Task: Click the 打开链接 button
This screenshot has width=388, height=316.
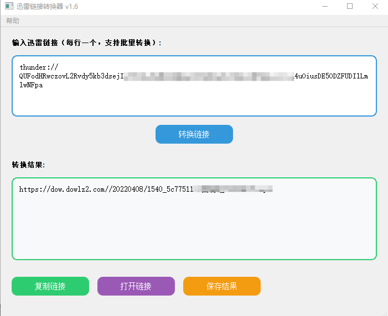Action: click(x=136, y=286)
